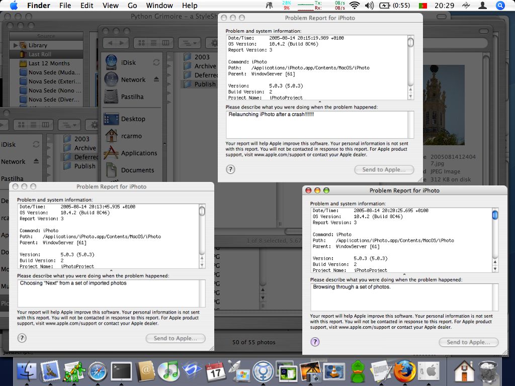Switch lower-left Finder window to column view
The height and width of the screenshot is (386, 515).
coord(45,125)
